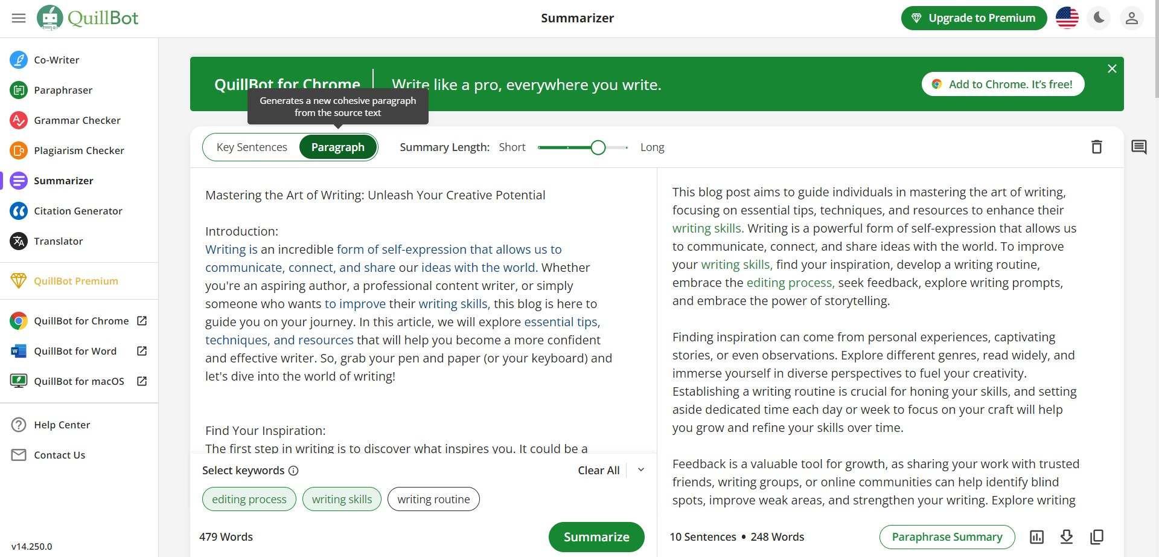Switch to Key Sentences mode
This screenshot has width=1159, height=557.
[x=252, y=147]
